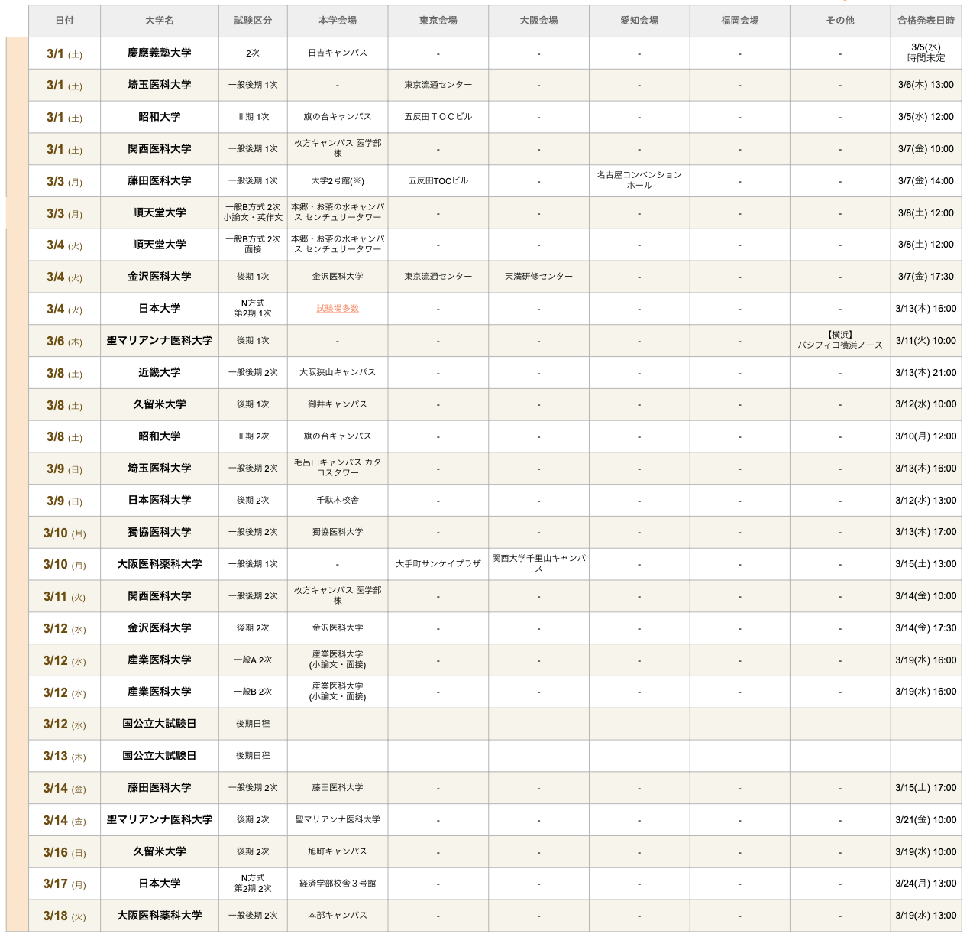
Task: Click the 大学名 column header
Action: point(160,21)
